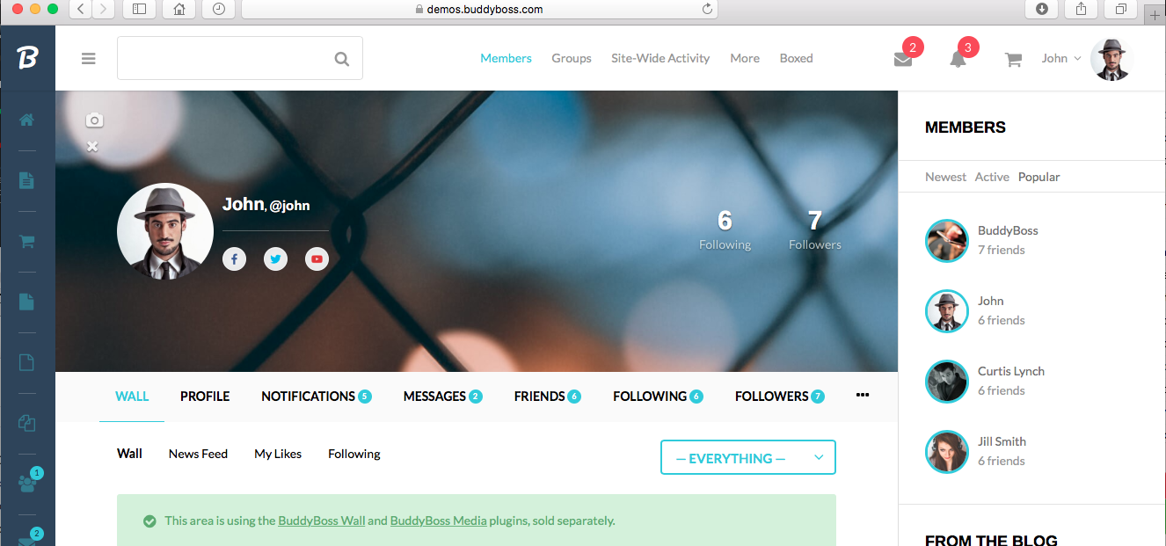The width and height of the screenshot is (1166, 546).
Task: Expand the More navigation menu
Action: click(x=744, y=58)
